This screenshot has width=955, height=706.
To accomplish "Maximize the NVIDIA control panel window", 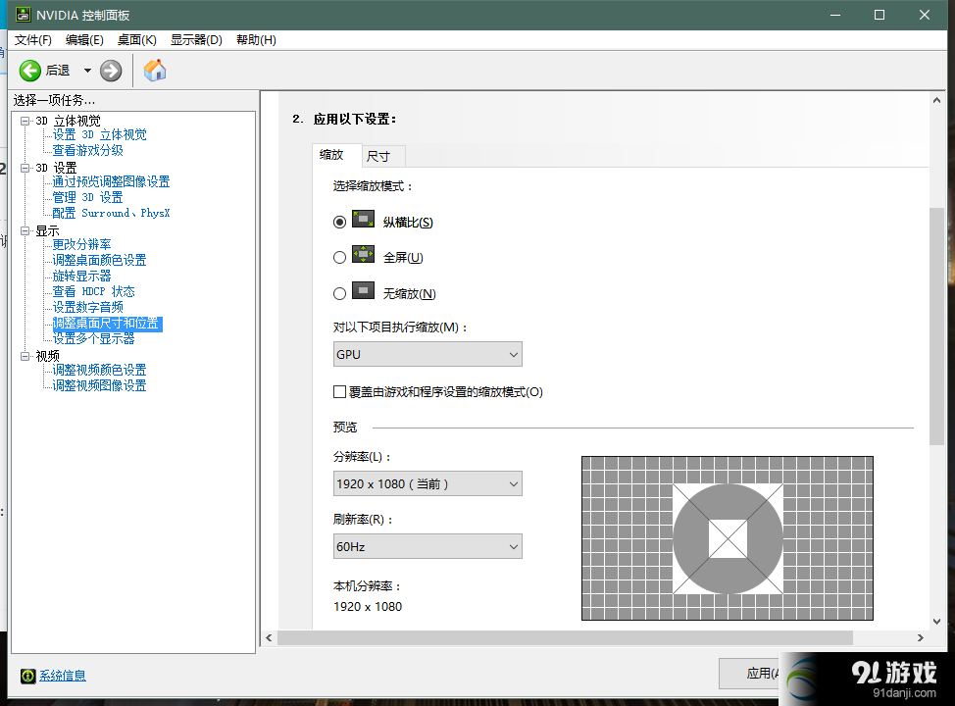I will pyautogui.click(x=880, y=15).
